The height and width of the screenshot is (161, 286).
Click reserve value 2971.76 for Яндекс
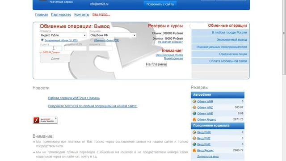coord(238,119)
